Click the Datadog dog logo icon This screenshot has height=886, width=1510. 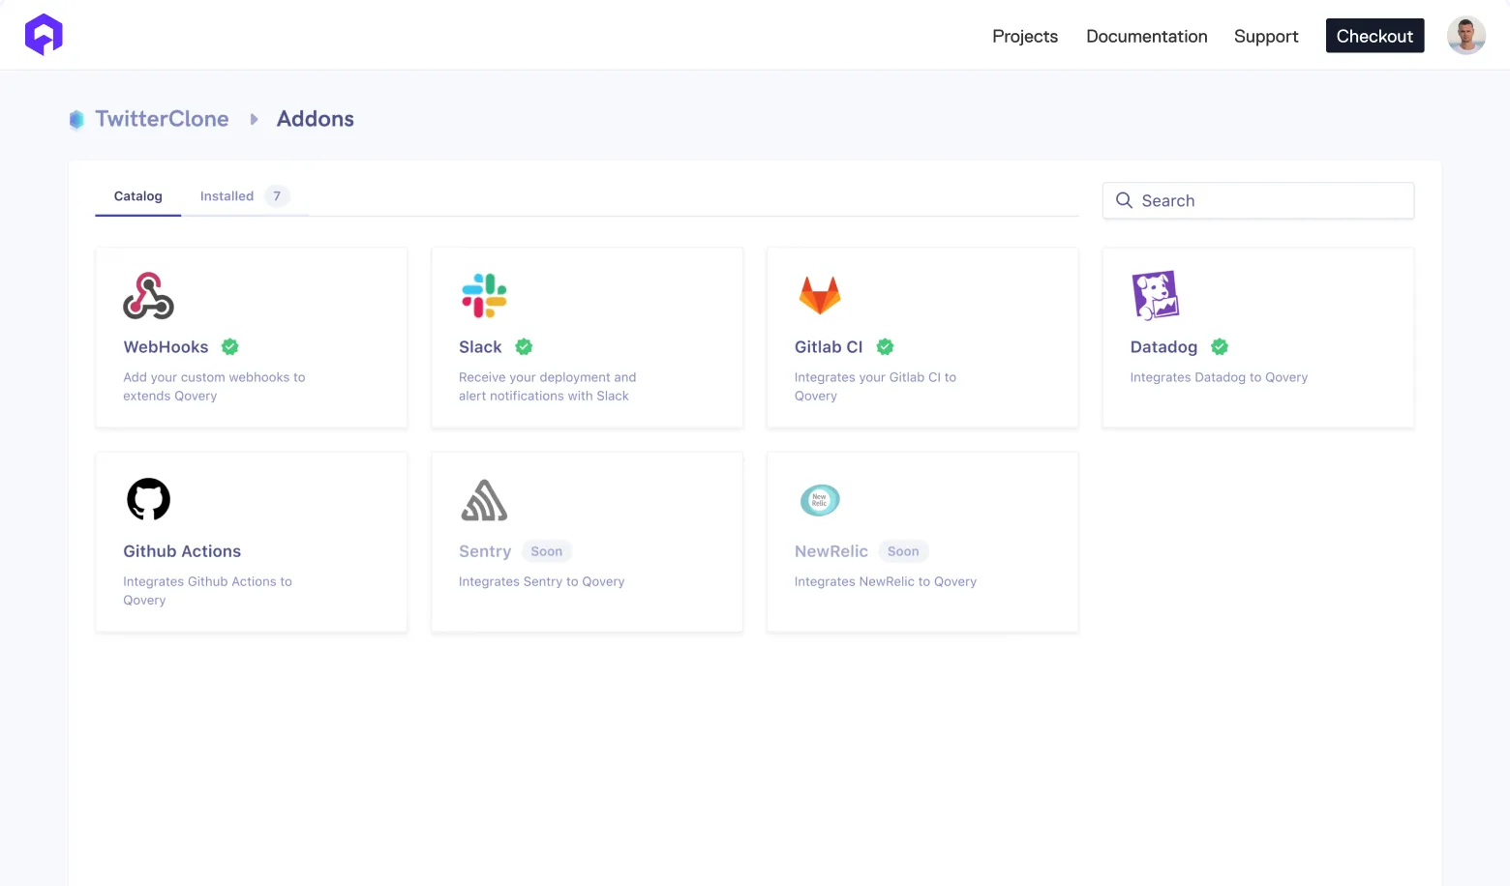click(x=1156, y=295)
